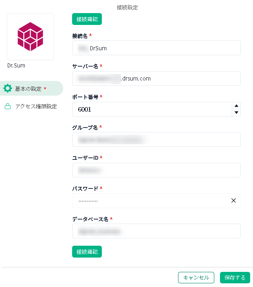Click the lock icon for アクセス権限設定
Screen dimensions: 253x287
7,106
